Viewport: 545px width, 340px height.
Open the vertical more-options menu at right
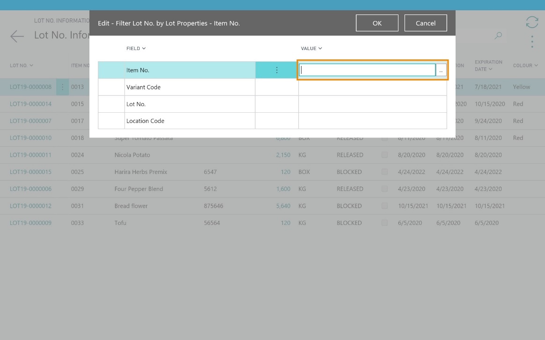click(x=532, y=42)
